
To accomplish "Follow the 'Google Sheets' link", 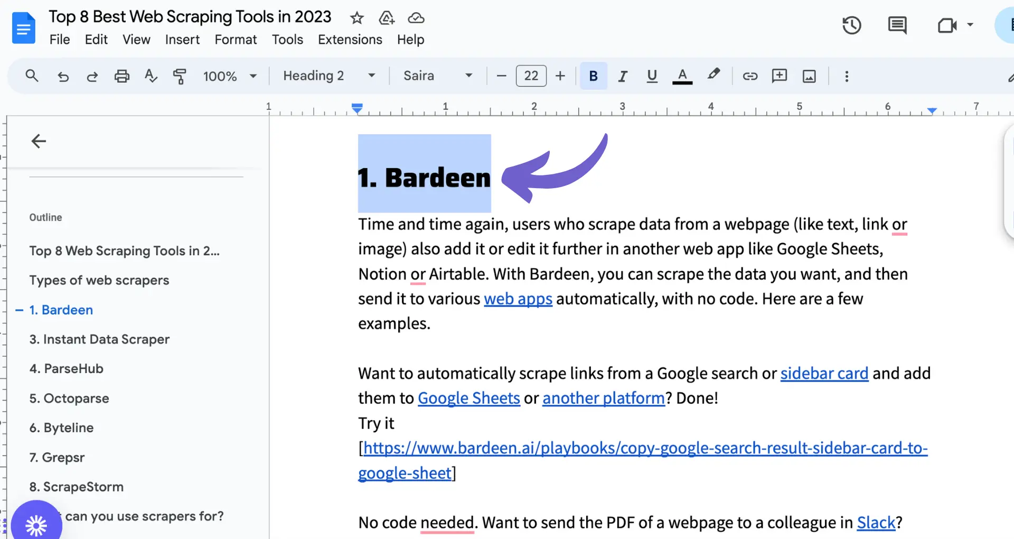I will click(x=469, y=398).
